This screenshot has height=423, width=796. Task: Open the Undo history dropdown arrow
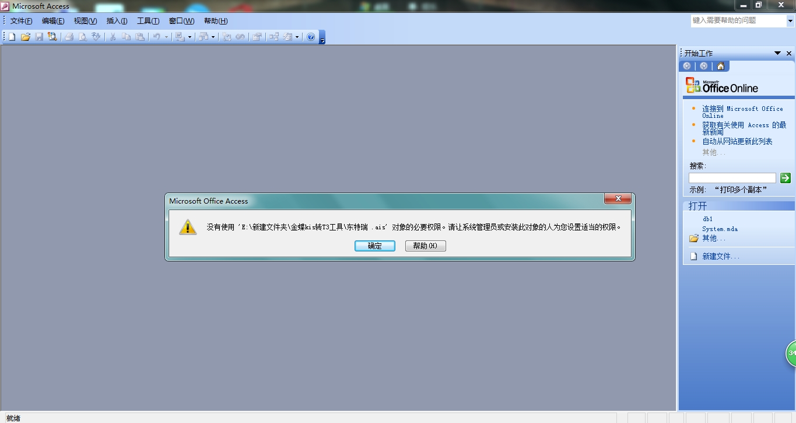pyautogui.click(x=166, y=37)
